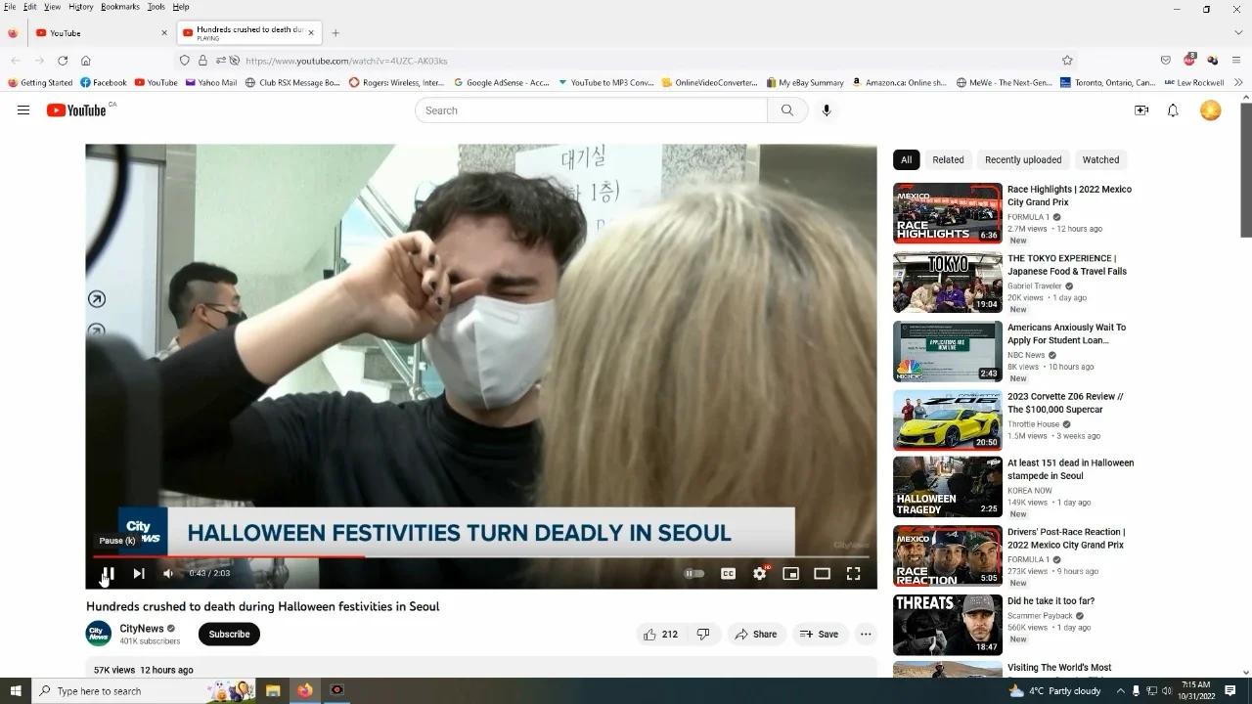Image resolution: width=1252 pixels, height=704 pixels.
Task: Reload the current page
Action: 63,61
